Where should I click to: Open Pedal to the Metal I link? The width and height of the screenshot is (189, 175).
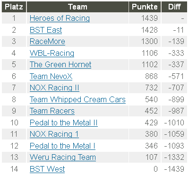(x=62, y=146)
